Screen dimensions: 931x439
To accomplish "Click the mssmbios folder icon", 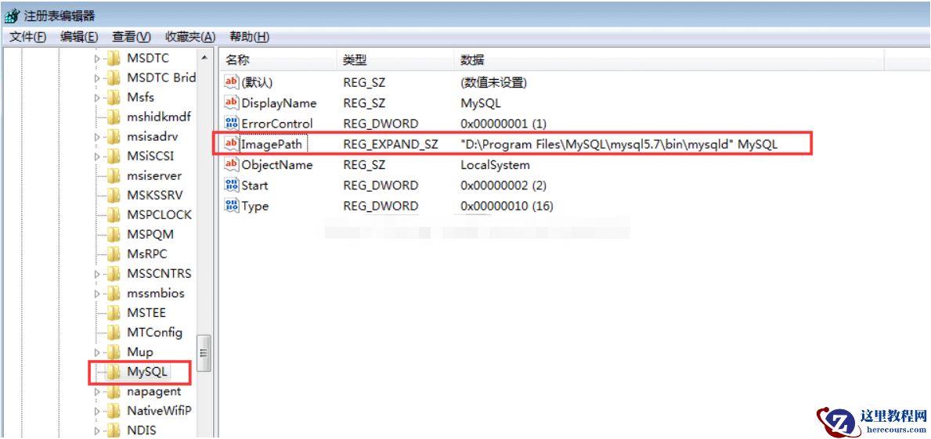I will 113,293.
